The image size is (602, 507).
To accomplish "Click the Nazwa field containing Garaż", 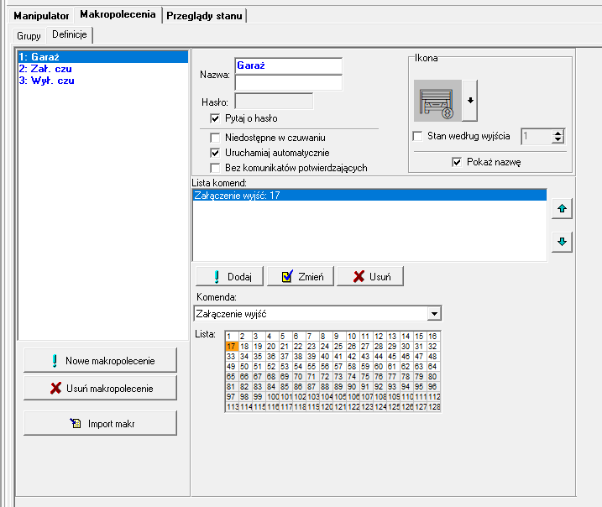I will click(x=288, y=66).
